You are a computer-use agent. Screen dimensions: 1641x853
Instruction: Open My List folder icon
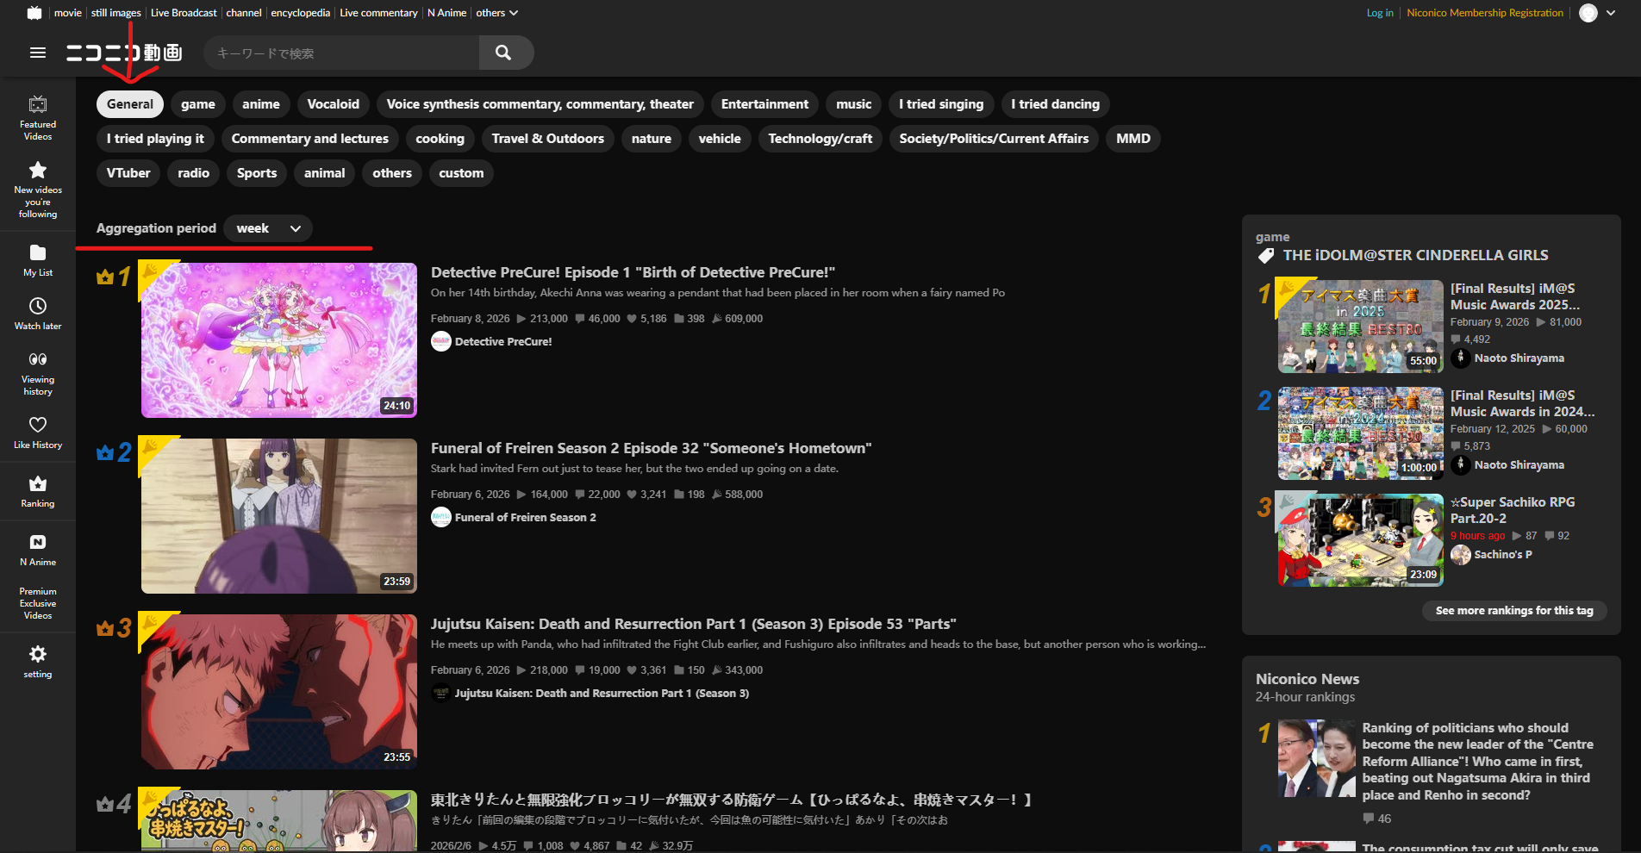coord(38,260)
